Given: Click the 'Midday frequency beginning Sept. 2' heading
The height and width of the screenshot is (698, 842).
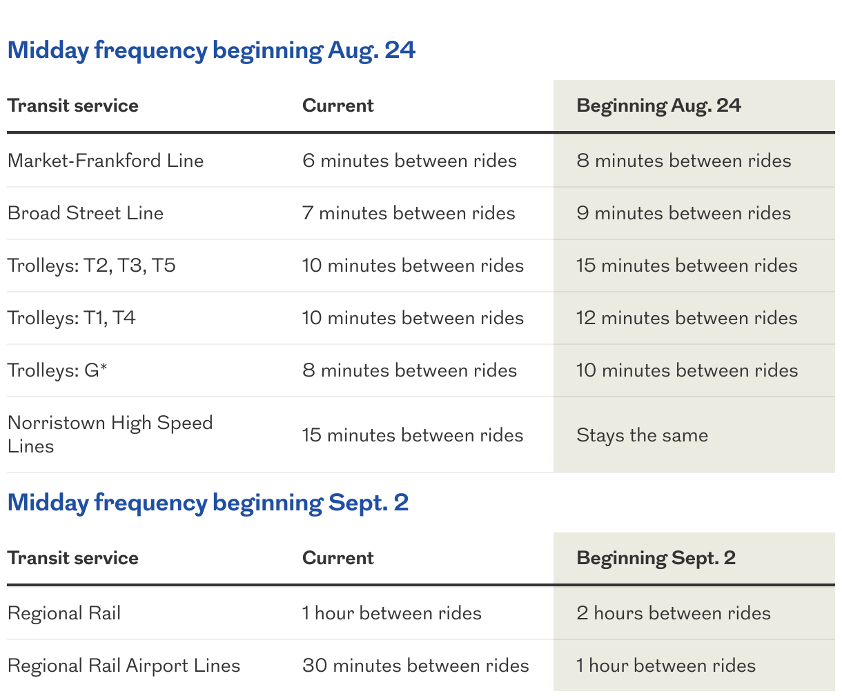Looking at the screenshot, I should coord(208,502).
